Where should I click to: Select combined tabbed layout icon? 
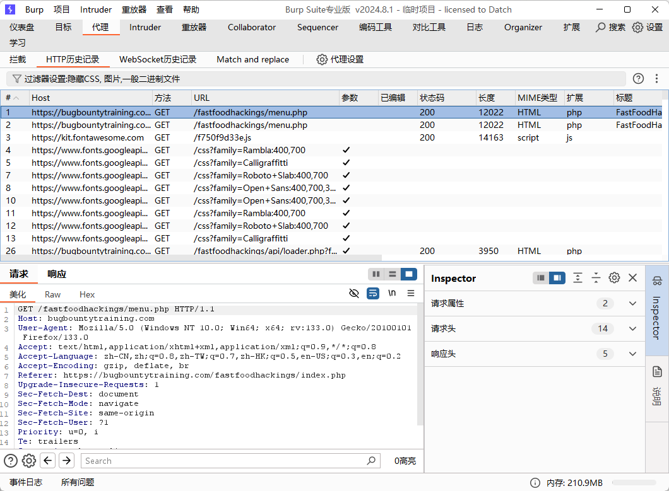[x=409, y=274]
